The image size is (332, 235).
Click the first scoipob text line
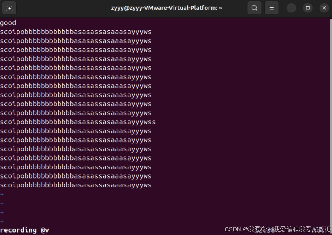pyautogui.click(x=75, y=32)
